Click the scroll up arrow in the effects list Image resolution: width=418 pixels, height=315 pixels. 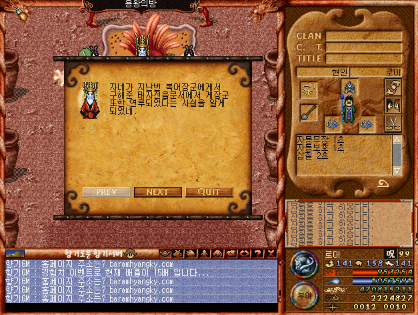pyautogui.click(x=397, y=140)
